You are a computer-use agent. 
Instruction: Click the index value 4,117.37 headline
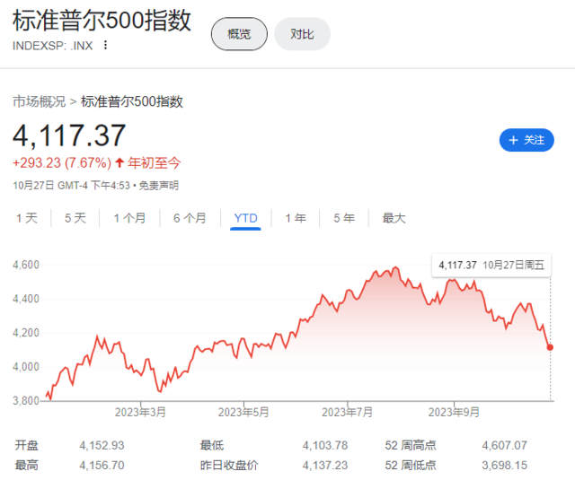click(x=69, y=135)
